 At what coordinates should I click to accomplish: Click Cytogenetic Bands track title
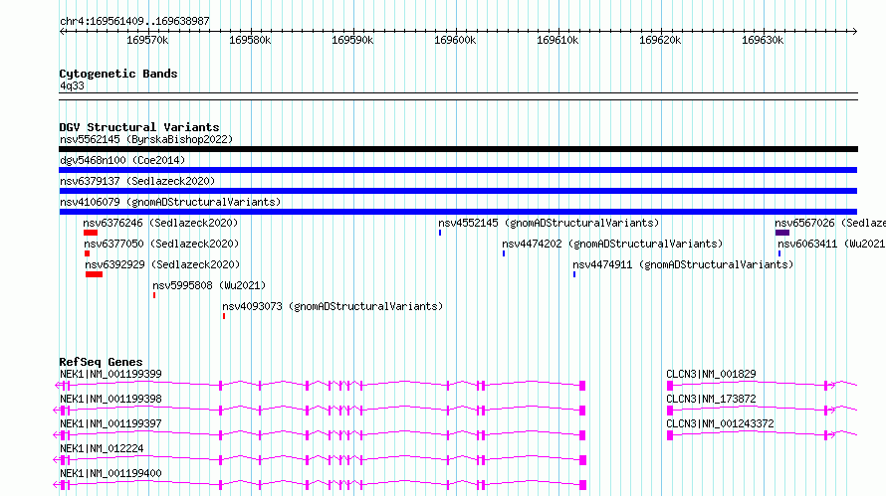[118, 74]
